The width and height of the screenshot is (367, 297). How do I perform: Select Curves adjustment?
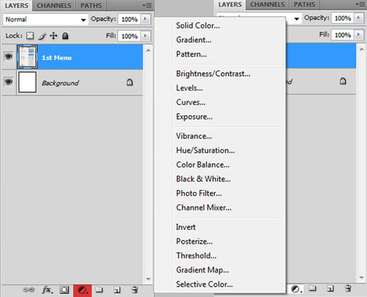tap(190, 102)
